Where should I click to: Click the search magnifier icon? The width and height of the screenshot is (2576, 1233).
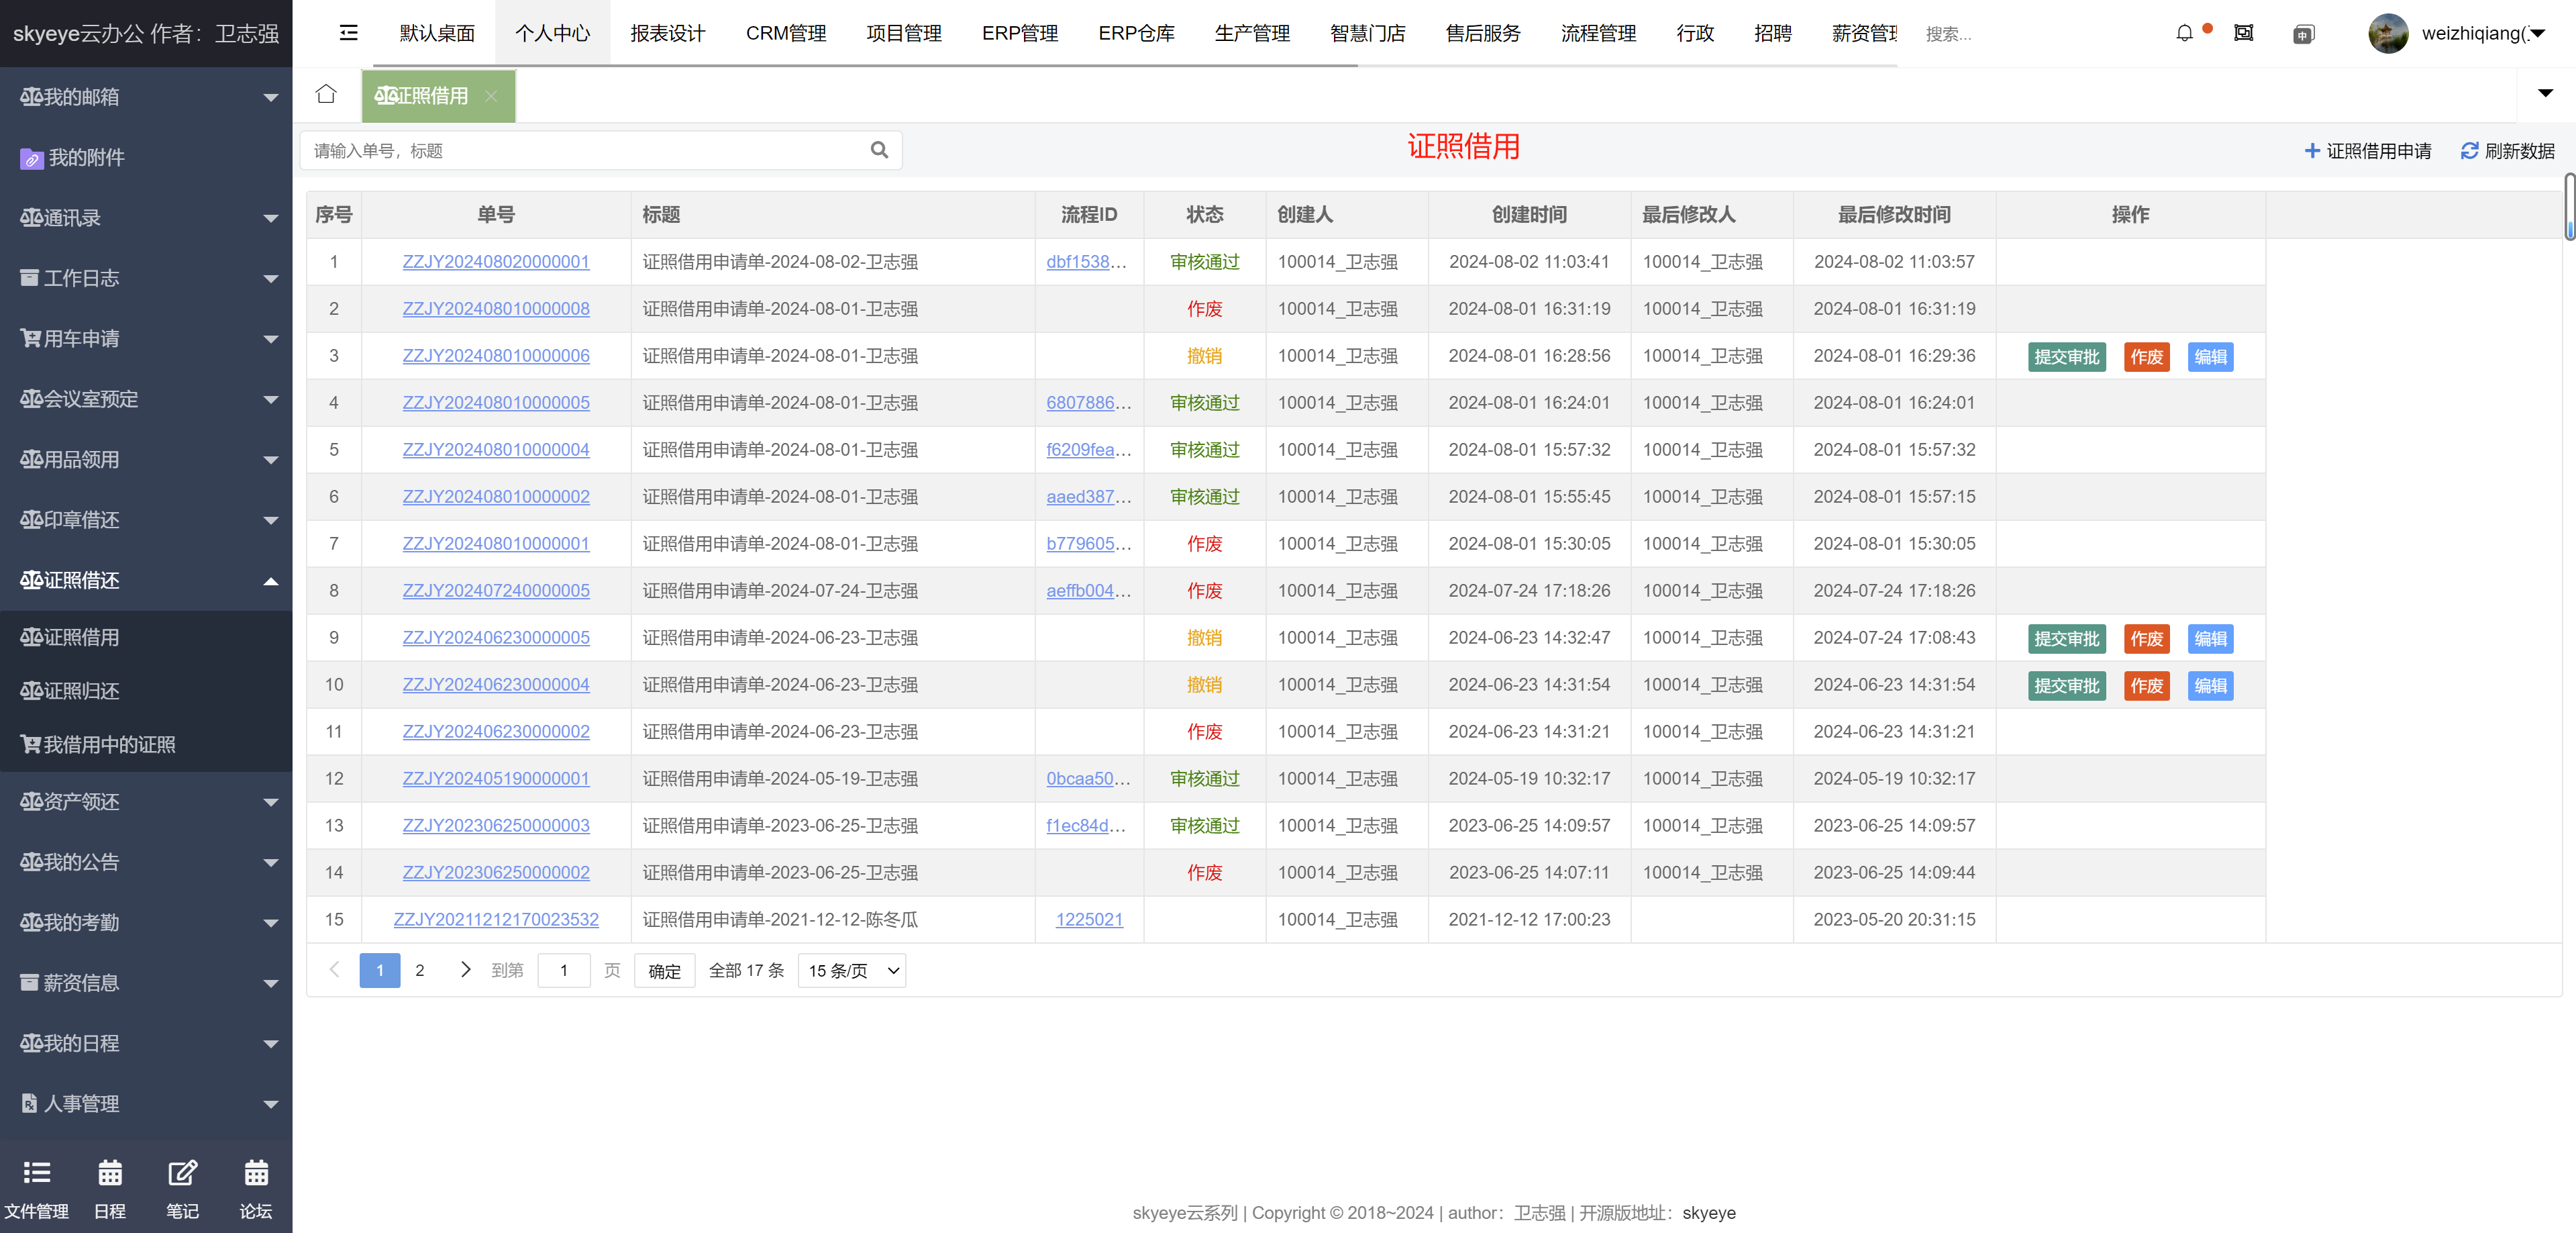[x=879, y=150]
